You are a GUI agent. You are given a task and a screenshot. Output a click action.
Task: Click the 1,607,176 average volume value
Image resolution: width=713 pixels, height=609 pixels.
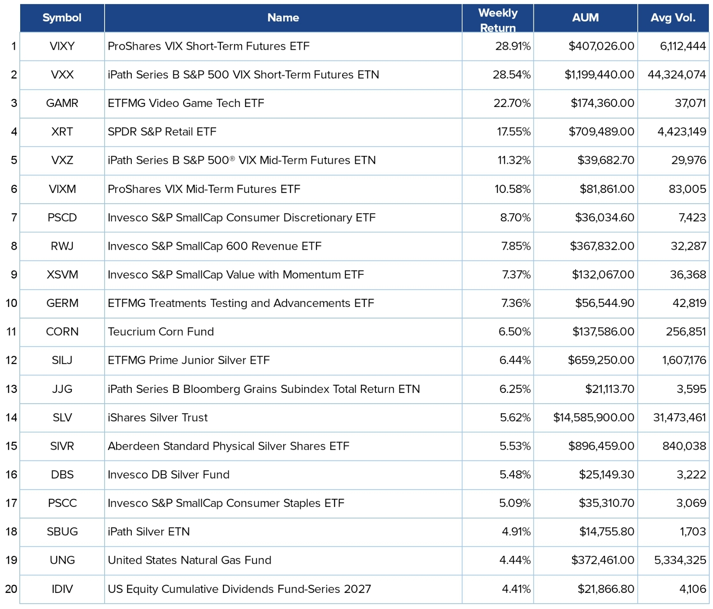684,360
